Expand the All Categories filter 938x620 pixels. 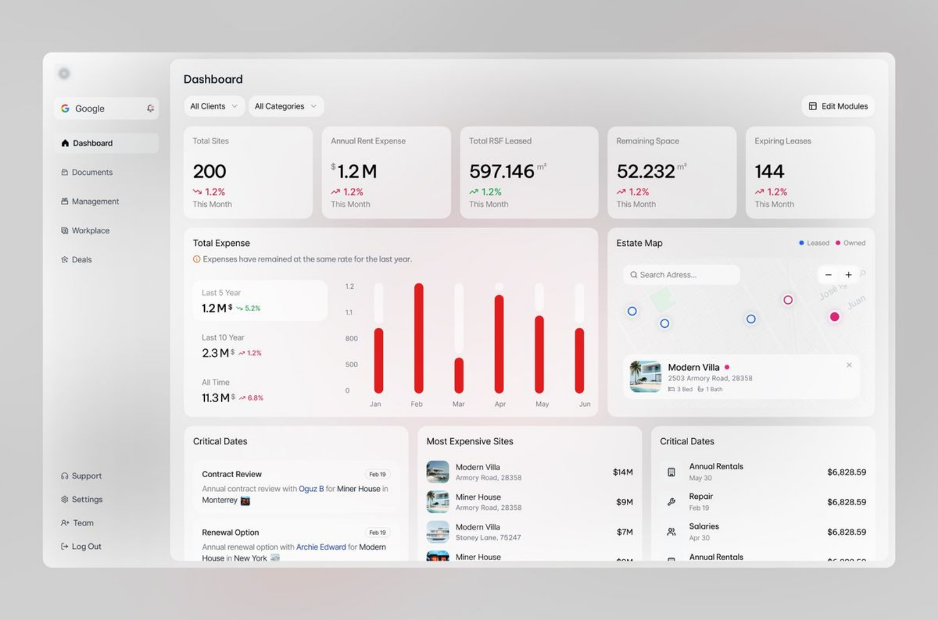(285, 106)
